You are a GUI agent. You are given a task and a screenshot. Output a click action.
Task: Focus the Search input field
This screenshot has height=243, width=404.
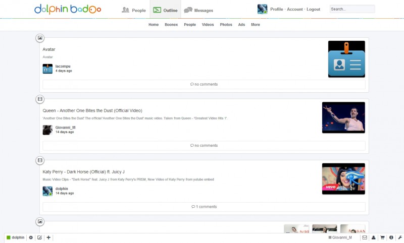coord(352,9)
